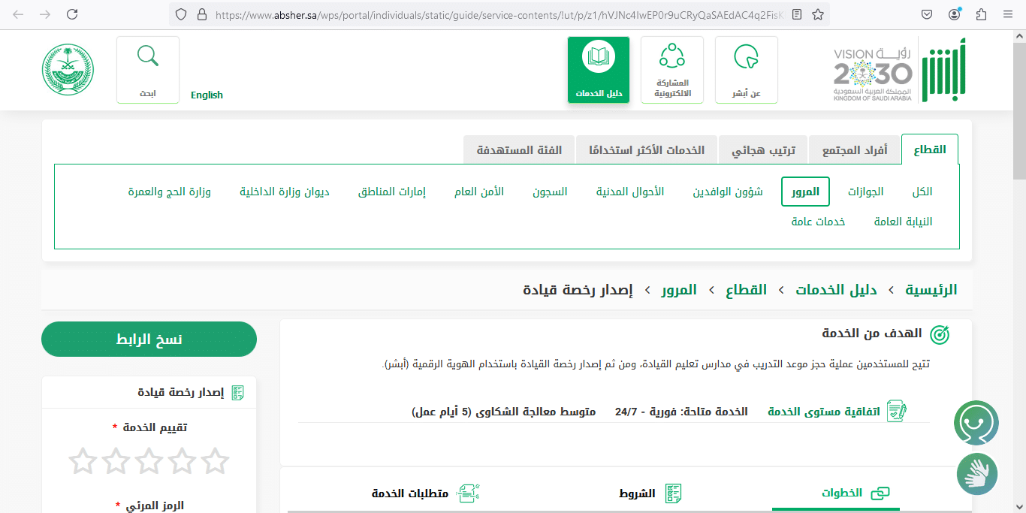Select السجون sector filter
The height and width of the screenshot is (513, 1026).
550,192
